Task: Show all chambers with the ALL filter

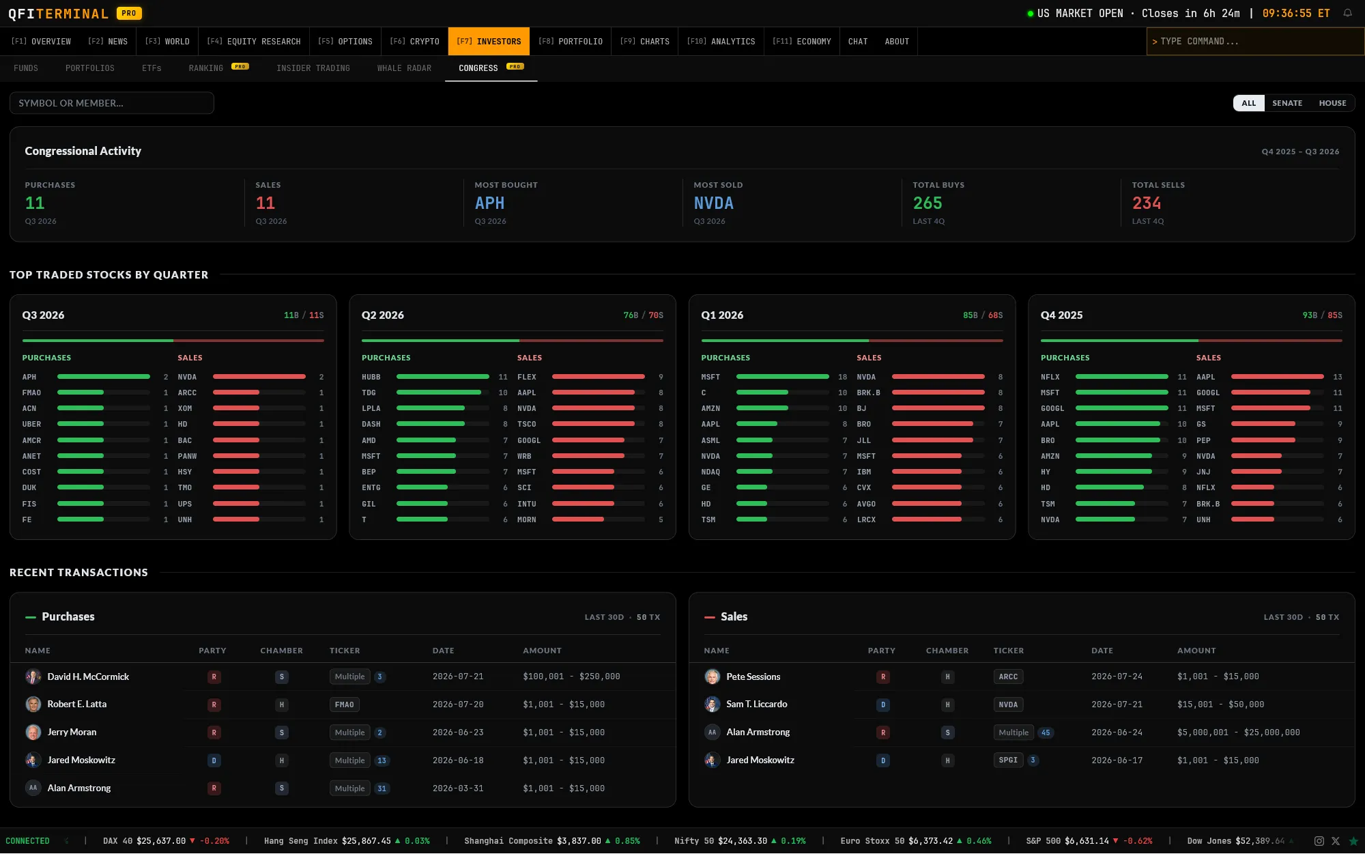Action: (1249, 103)
